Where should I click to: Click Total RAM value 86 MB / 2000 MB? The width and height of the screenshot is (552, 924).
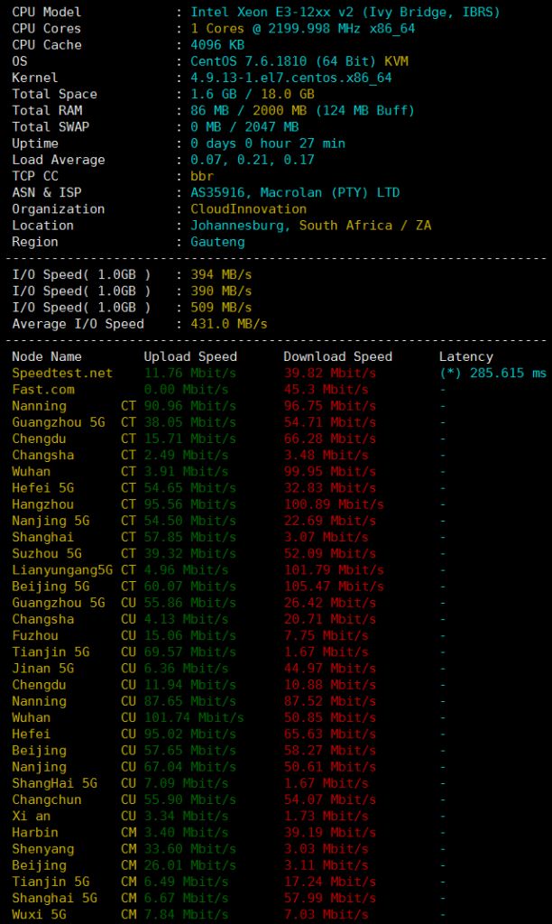coord(249,111)
